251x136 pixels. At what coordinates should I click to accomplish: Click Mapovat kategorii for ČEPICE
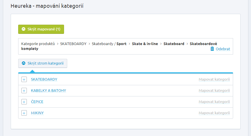[x=214, y=102]
